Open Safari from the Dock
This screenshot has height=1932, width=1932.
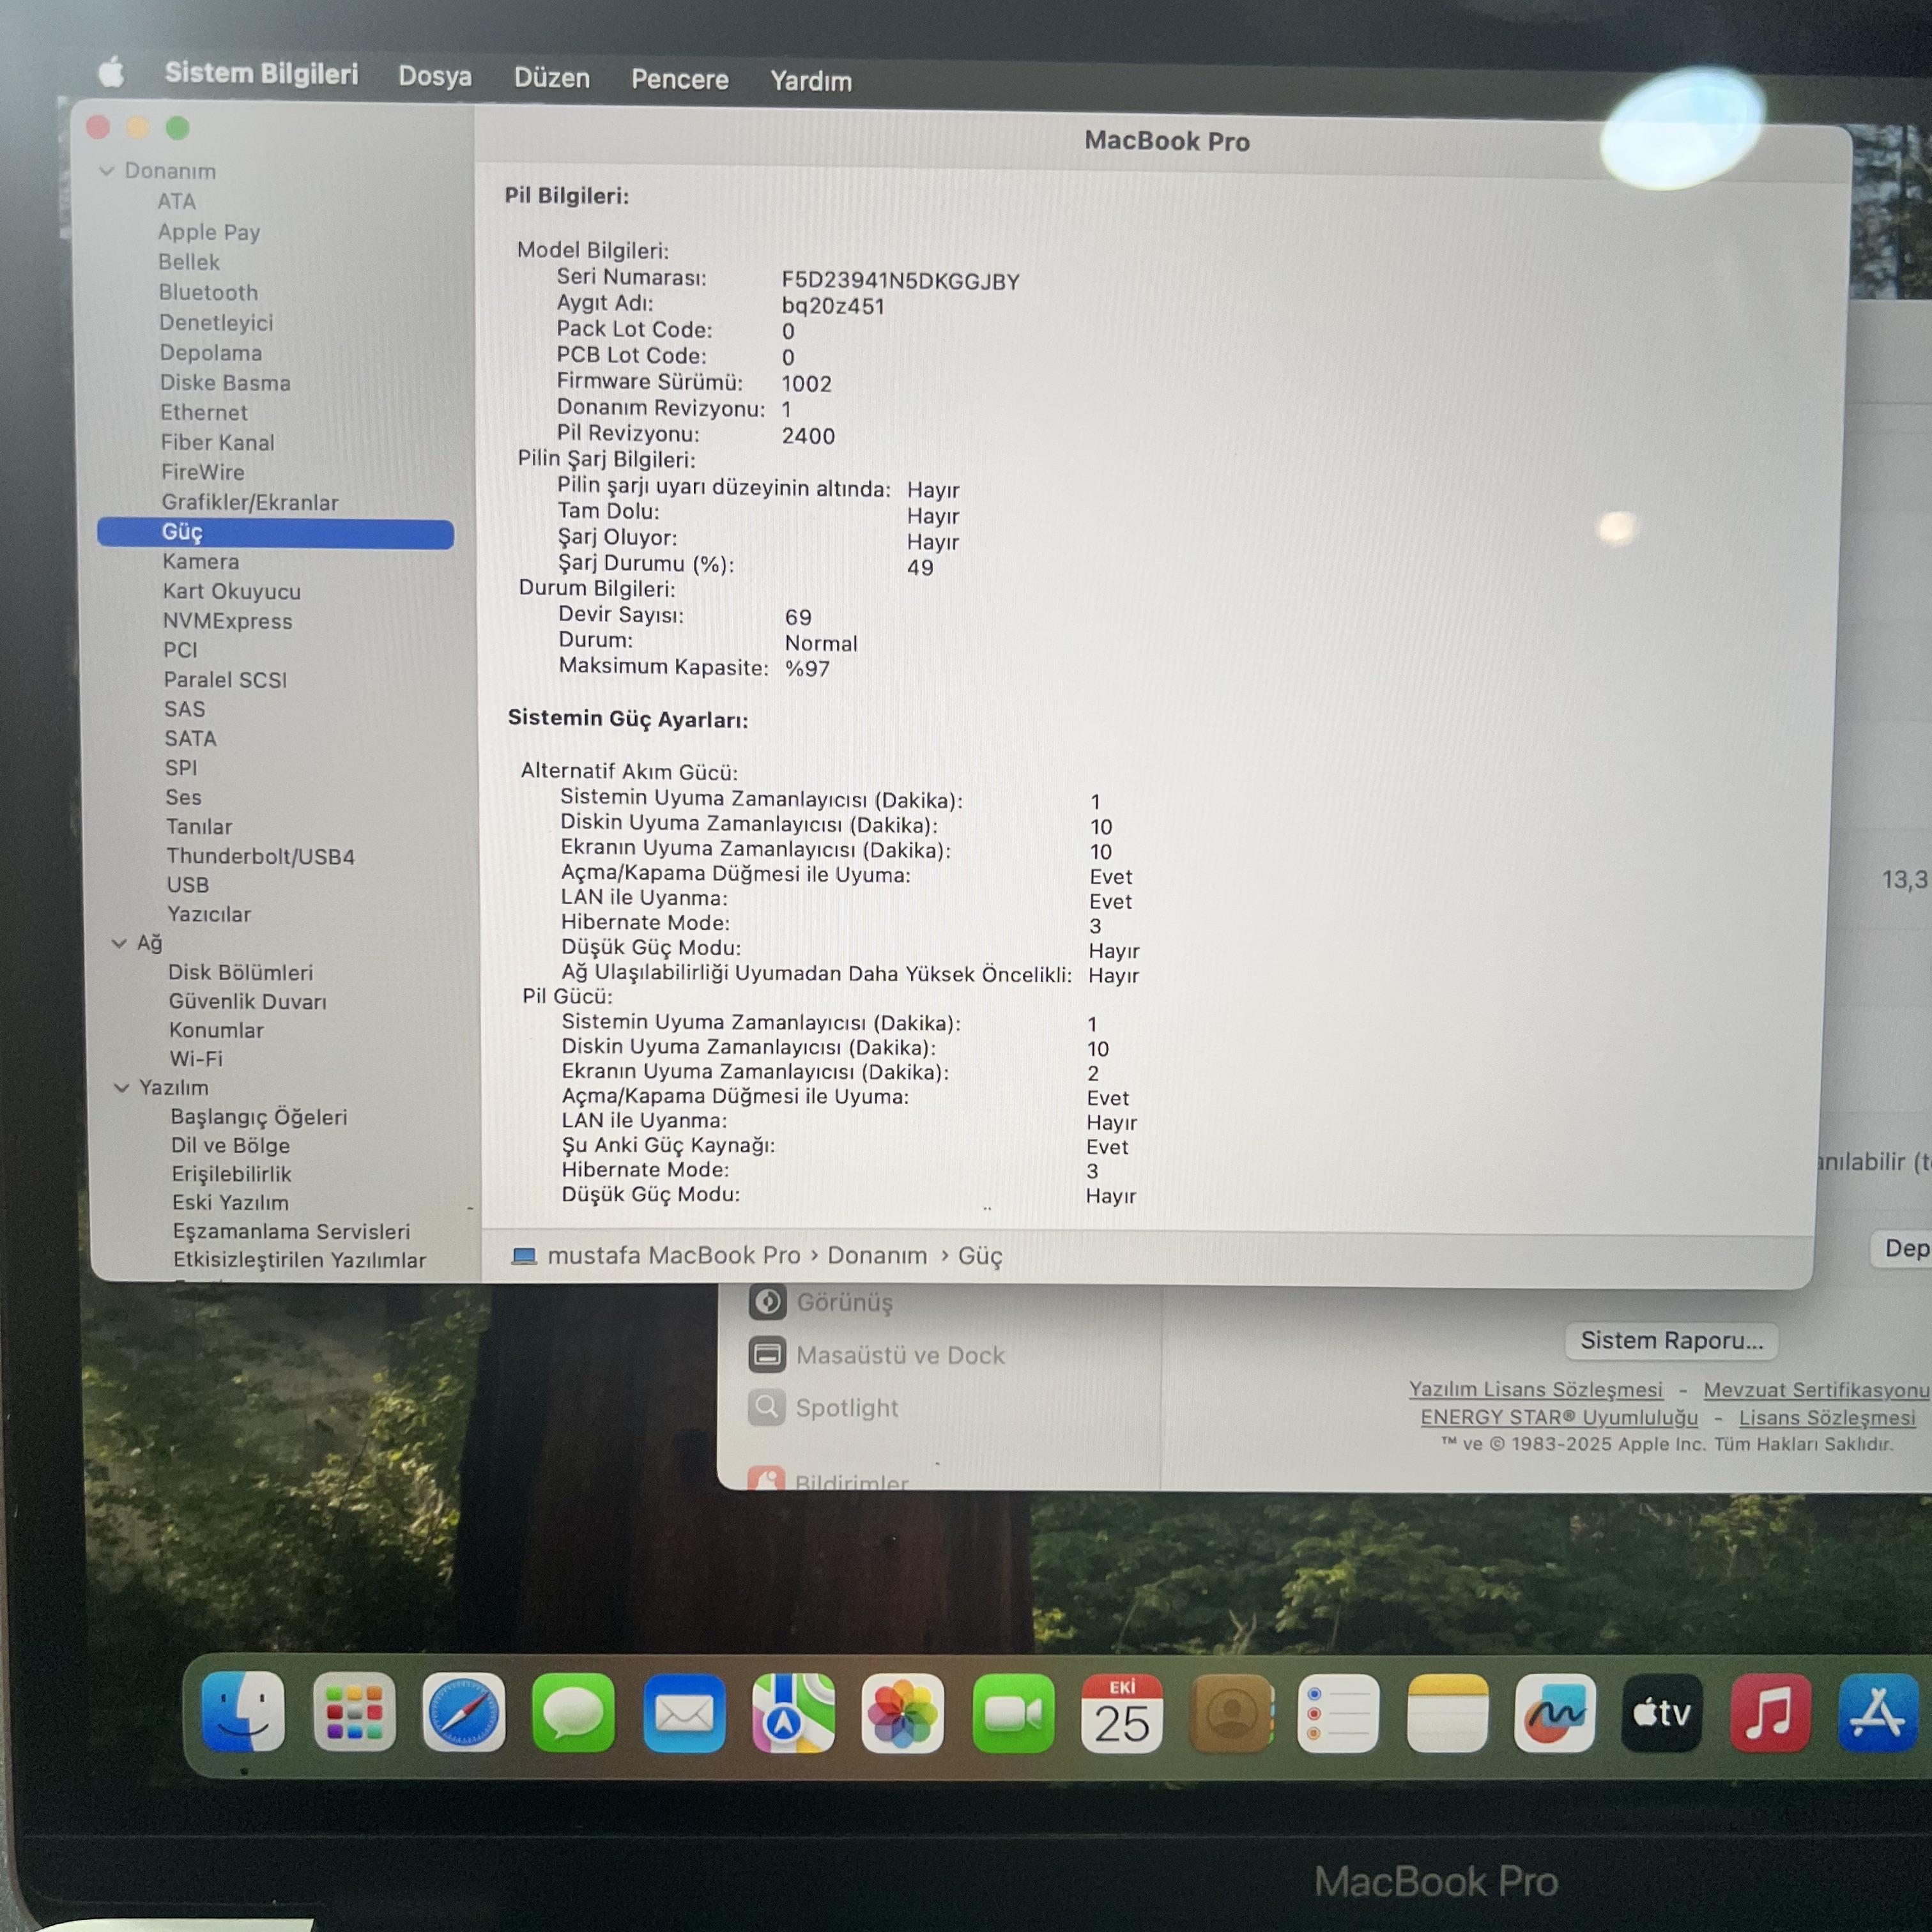click(x=463, y=1713)
